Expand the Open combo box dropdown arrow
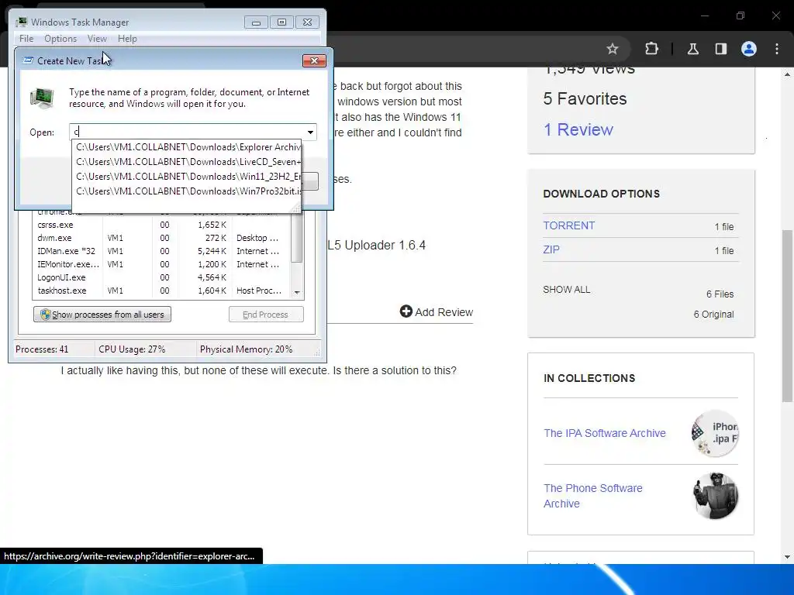The height and width of the screenshot is (595, 794). click(x=310, y=132)
